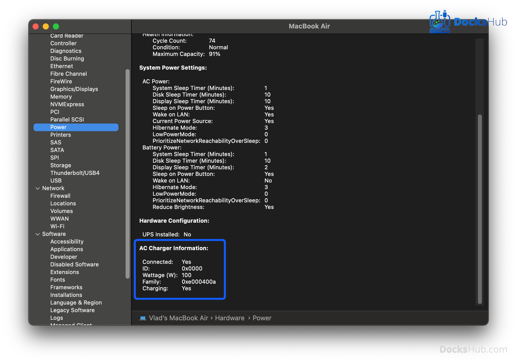Screen dimensions: 517x363
Task: Select Legacy Software in sidebar
Action: tap(73, 310)
